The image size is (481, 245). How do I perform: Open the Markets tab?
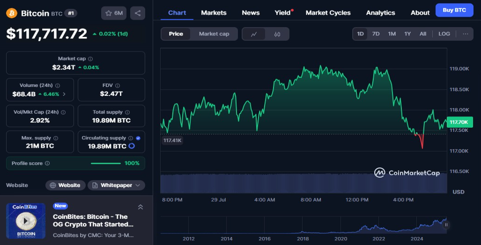(214, 13)
